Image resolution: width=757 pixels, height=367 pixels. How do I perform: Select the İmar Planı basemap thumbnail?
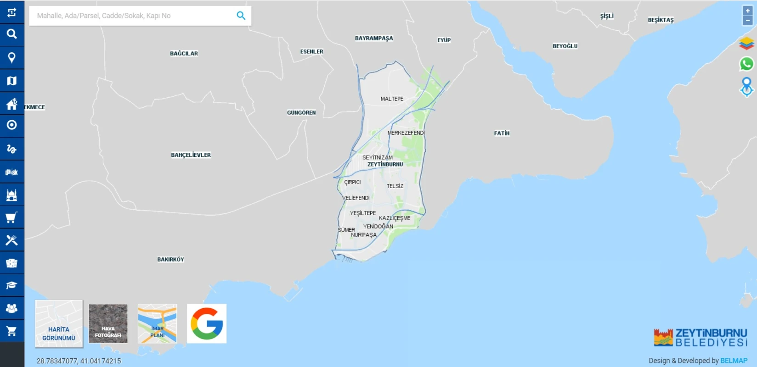coord(157,323)
